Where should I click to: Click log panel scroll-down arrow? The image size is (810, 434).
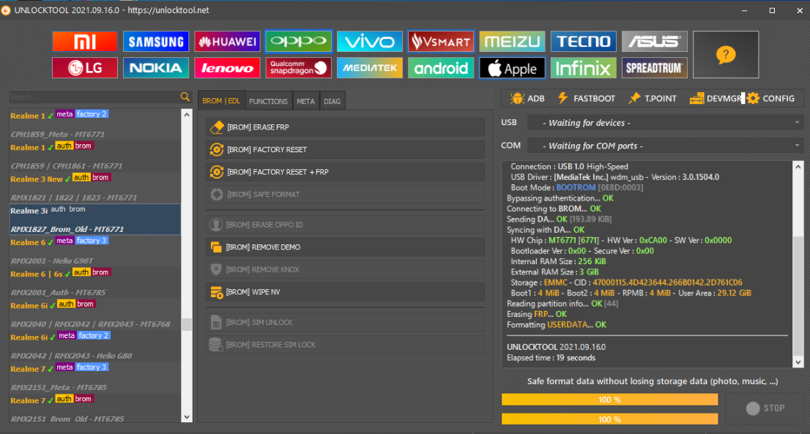(798, 362)
